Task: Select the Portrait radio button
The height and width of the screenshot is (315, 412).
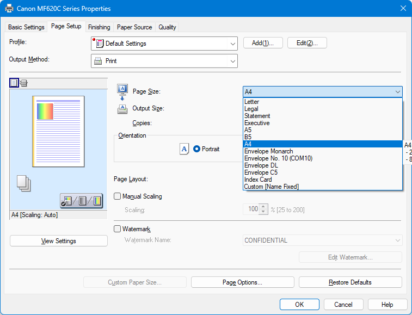Action: point(197,149)
